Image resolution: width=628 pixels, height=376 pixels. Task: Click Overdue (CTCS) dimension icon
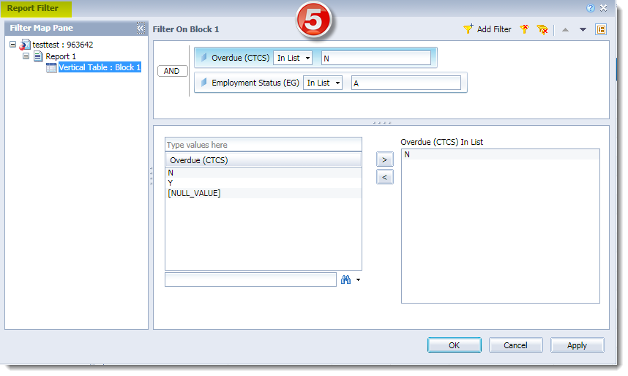pyautogui.click(x=203, y=58)
